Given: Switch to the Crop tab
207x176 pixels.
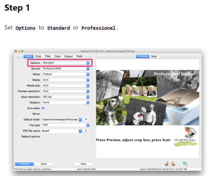Looking at the screenshot, I should coord(38,57).
